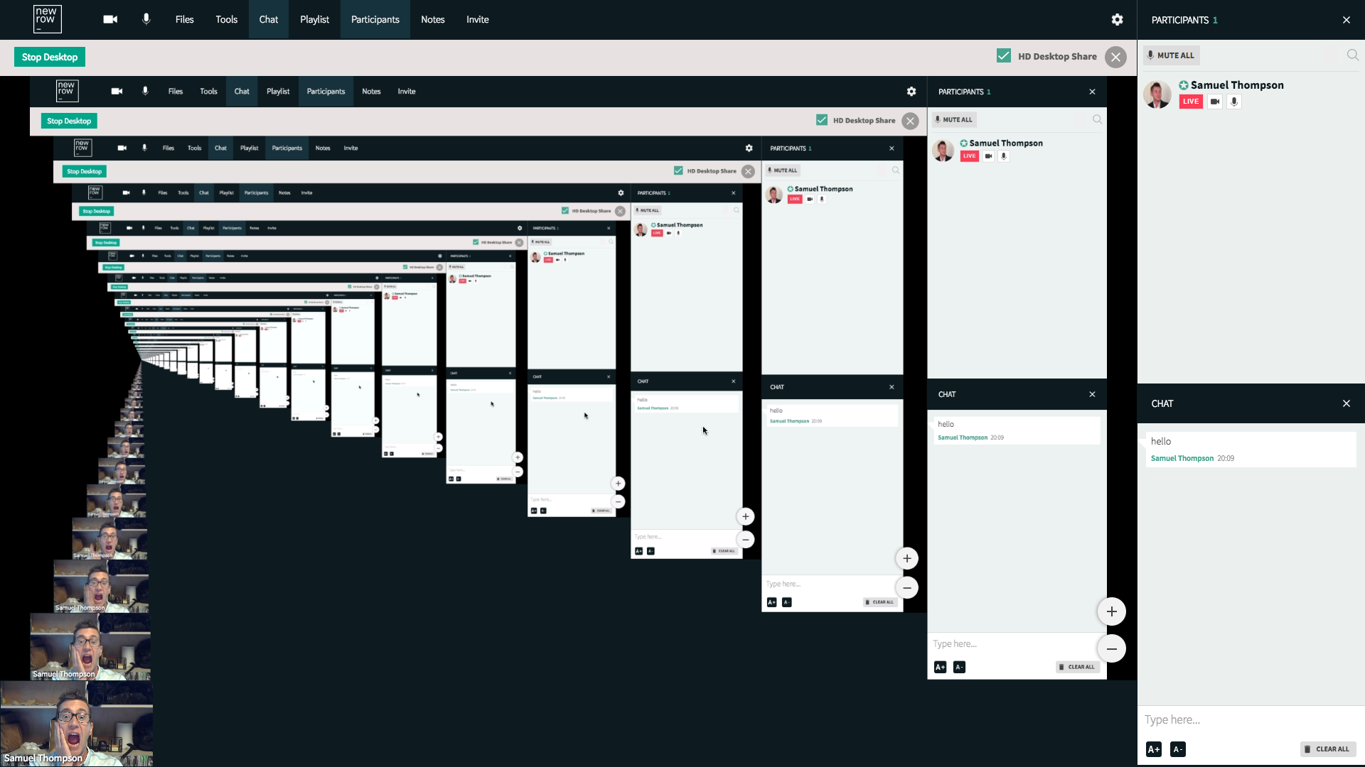Toggle the microphone icon in top toolbar
The width and height of the screenshot is (1365, 767).
tap(146, 20)
